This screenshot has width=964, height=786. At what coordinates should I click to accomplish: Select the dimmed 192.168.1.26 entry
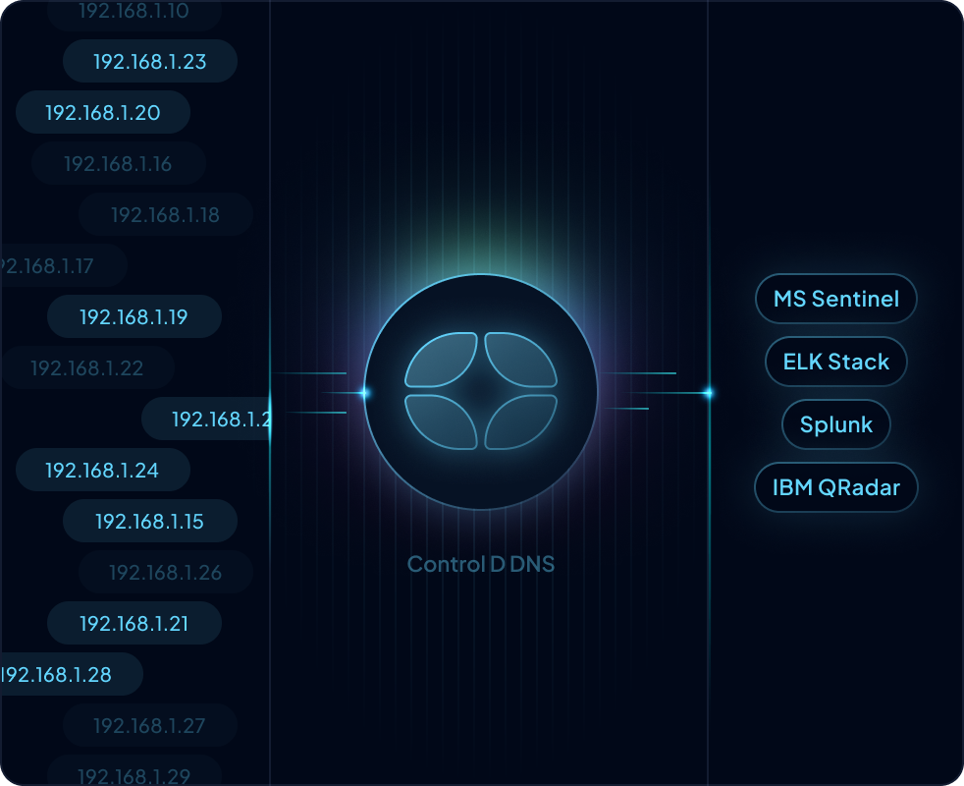tap(165, 572)
